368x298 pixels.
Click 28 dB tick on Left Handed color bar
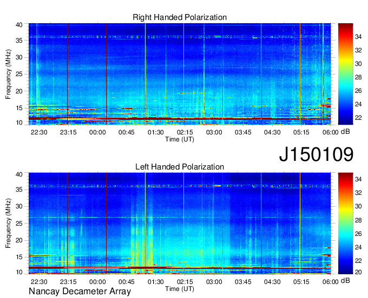(x=358, y=220)
